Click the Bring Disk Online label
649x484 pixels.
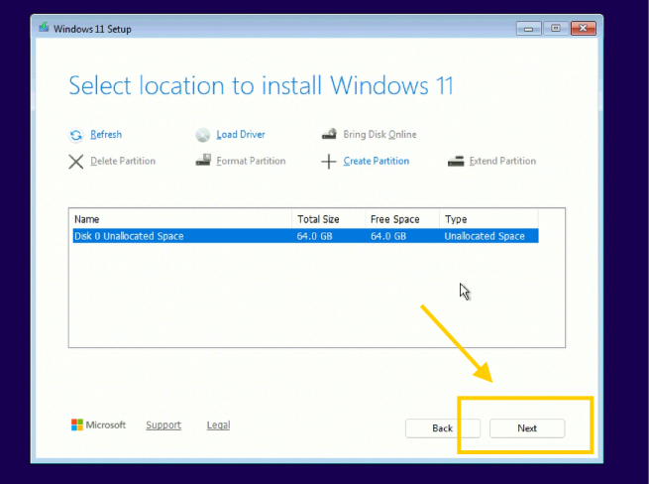[x=379, y=134]
